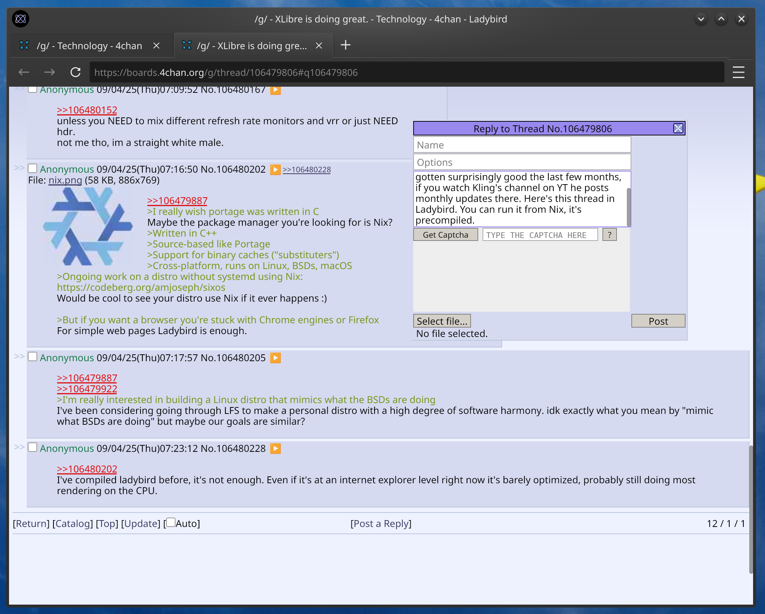The height and width of the screenshot is (614, 765).
Task: Hide post No.106480202 using double-arrow
Action: click(x=19, y=168)
